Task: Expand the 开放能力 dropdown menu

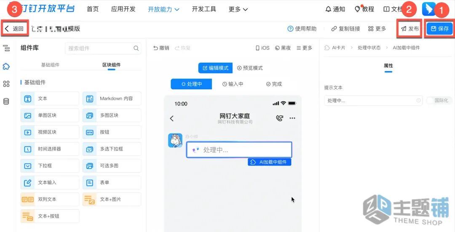Action: [x=163, y=9]
